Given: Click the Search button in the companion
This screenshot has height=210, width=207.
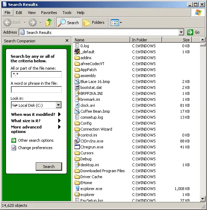Looking at the screenshot, I should pyautogui.click(x=49, y=167).
